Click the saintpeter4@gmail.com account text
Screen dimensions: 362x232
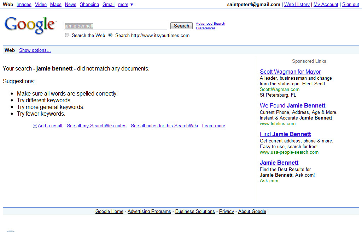click(x=253, y=4)
